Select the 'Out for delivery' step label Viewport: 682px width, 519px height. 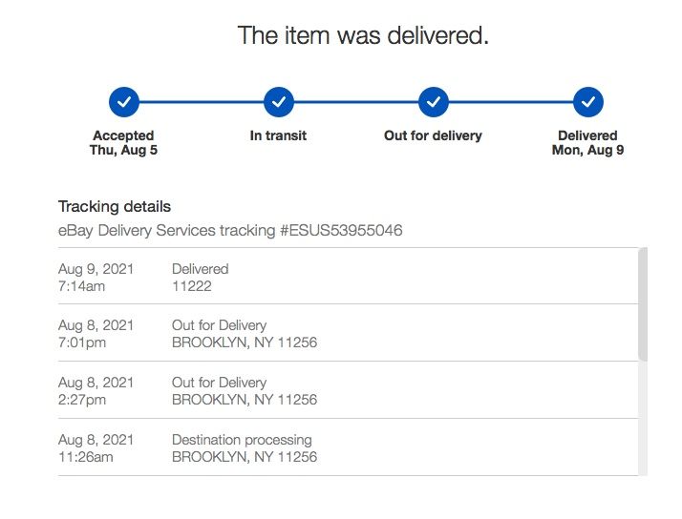[433, 135]
